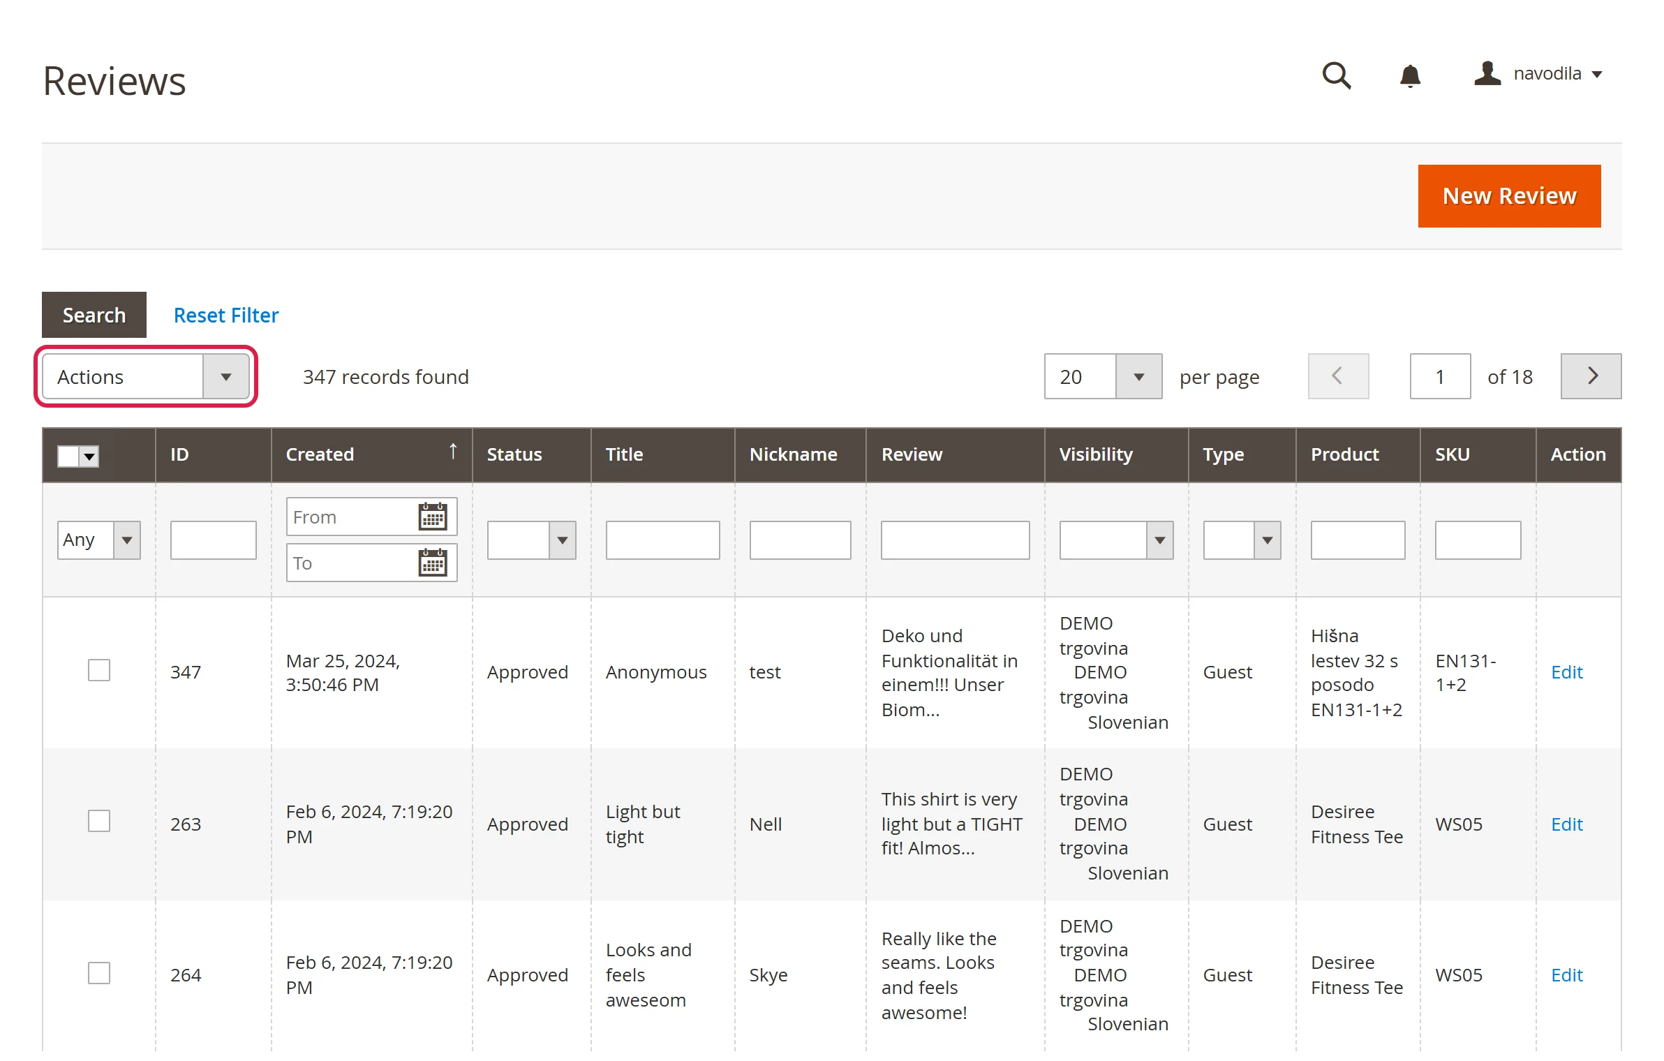Screen dimensions: 1664x1061
Task: Tick the checkbox for review 264
Action: [x=99, y=973]
